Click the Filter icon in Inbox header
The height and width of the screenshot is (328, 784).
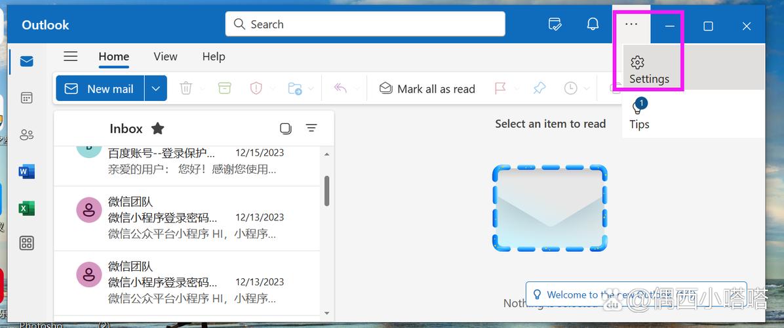point(311,129)
